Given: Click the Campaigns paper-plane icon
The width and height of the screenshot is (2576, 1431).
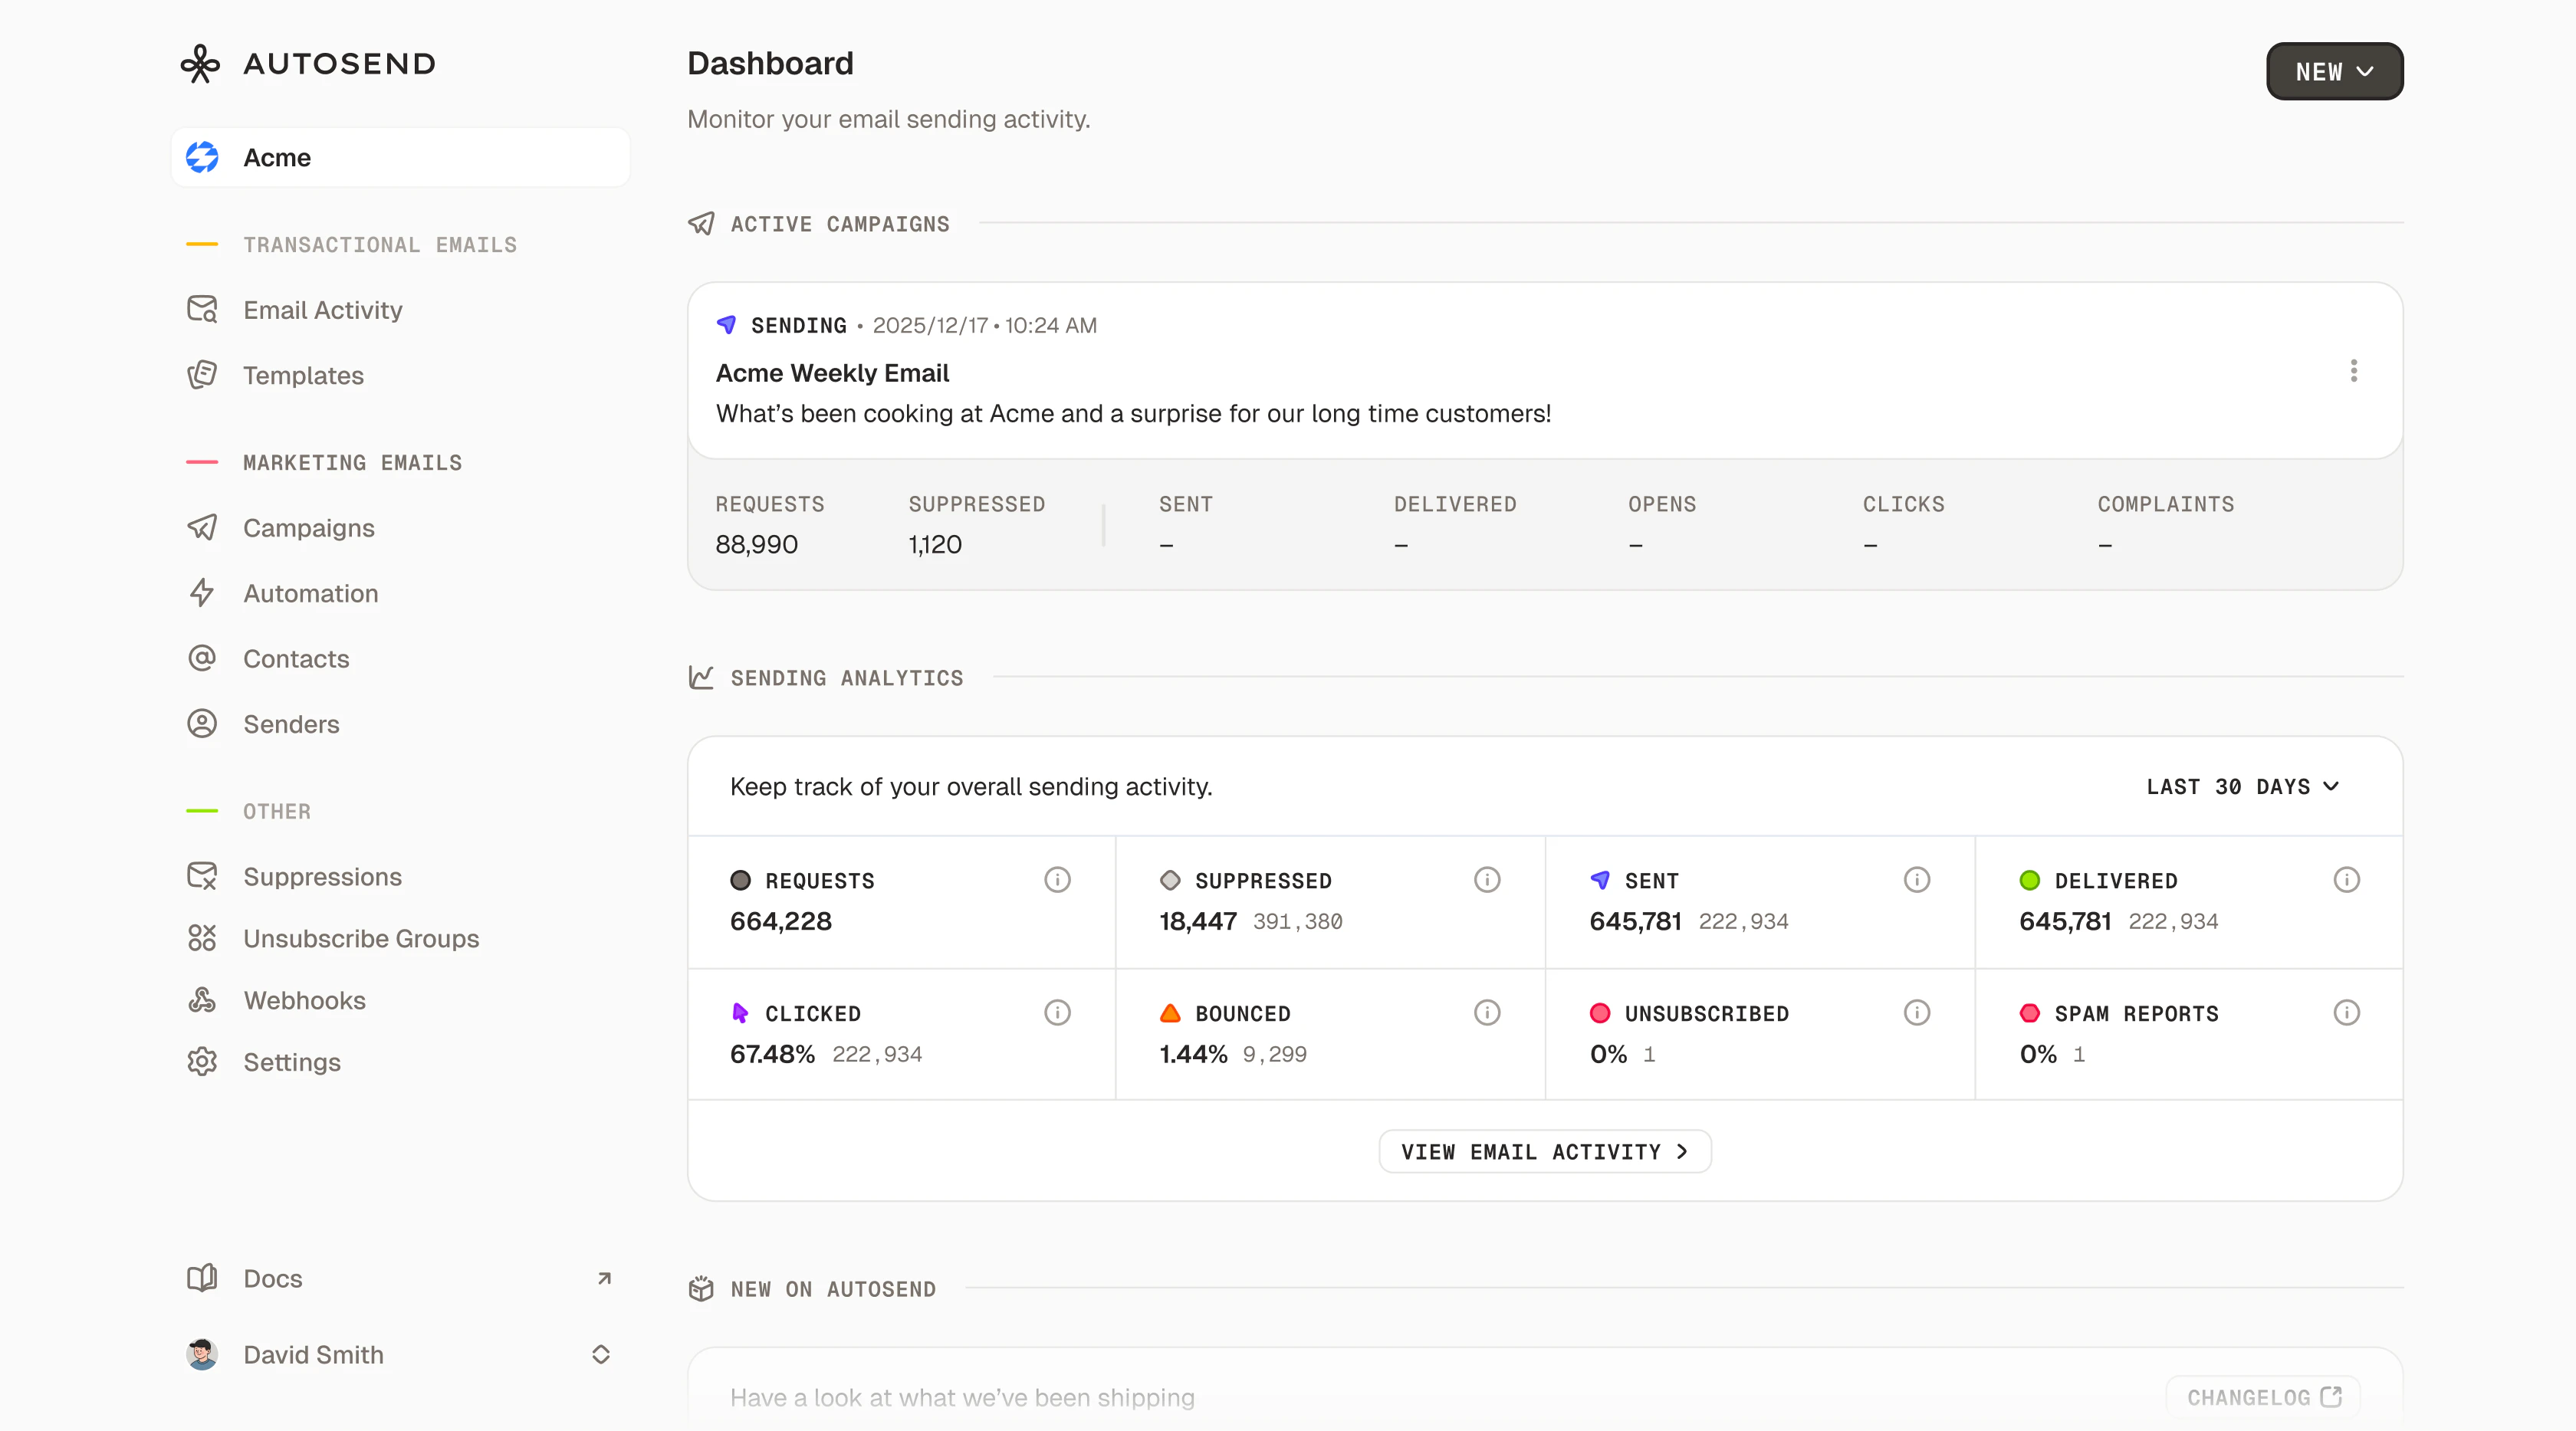Looking at the screenshot, I should (x=202, y=527).
